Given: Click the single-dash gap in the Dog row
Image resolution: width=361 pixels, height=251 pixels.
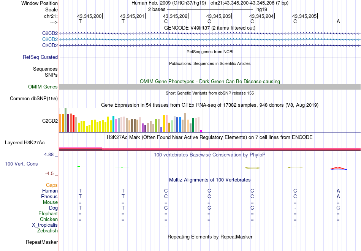Looking at the screenshot, I should pyautogui.click(x=295, y=208).
